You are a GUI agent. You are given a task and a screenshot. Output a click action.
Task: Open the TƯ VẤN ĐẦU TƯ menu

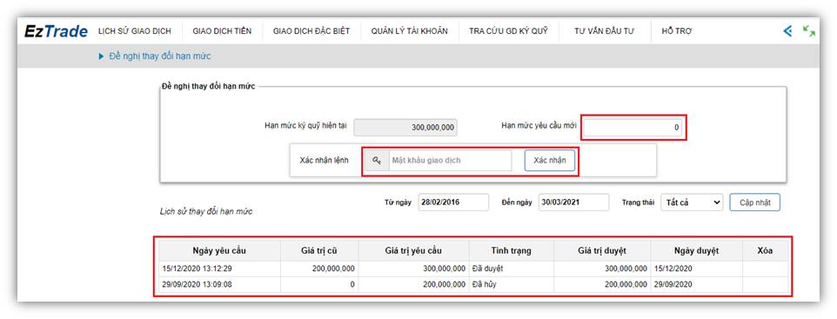pos(604,31)
